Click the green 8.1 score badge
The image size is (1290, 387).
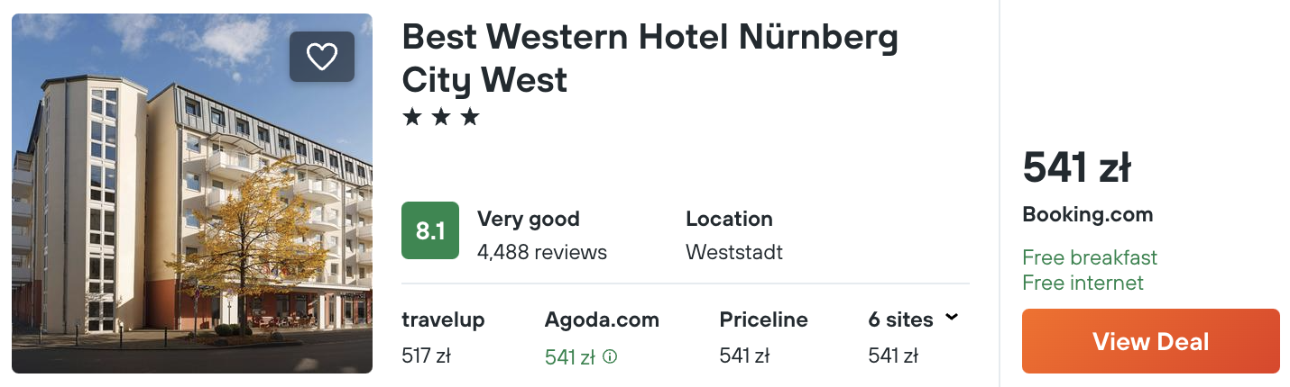430,230
